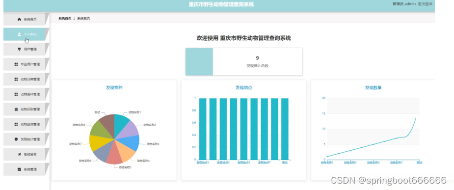
Task: Click the person icon beside 个人中心
Action: pos(20,34)
